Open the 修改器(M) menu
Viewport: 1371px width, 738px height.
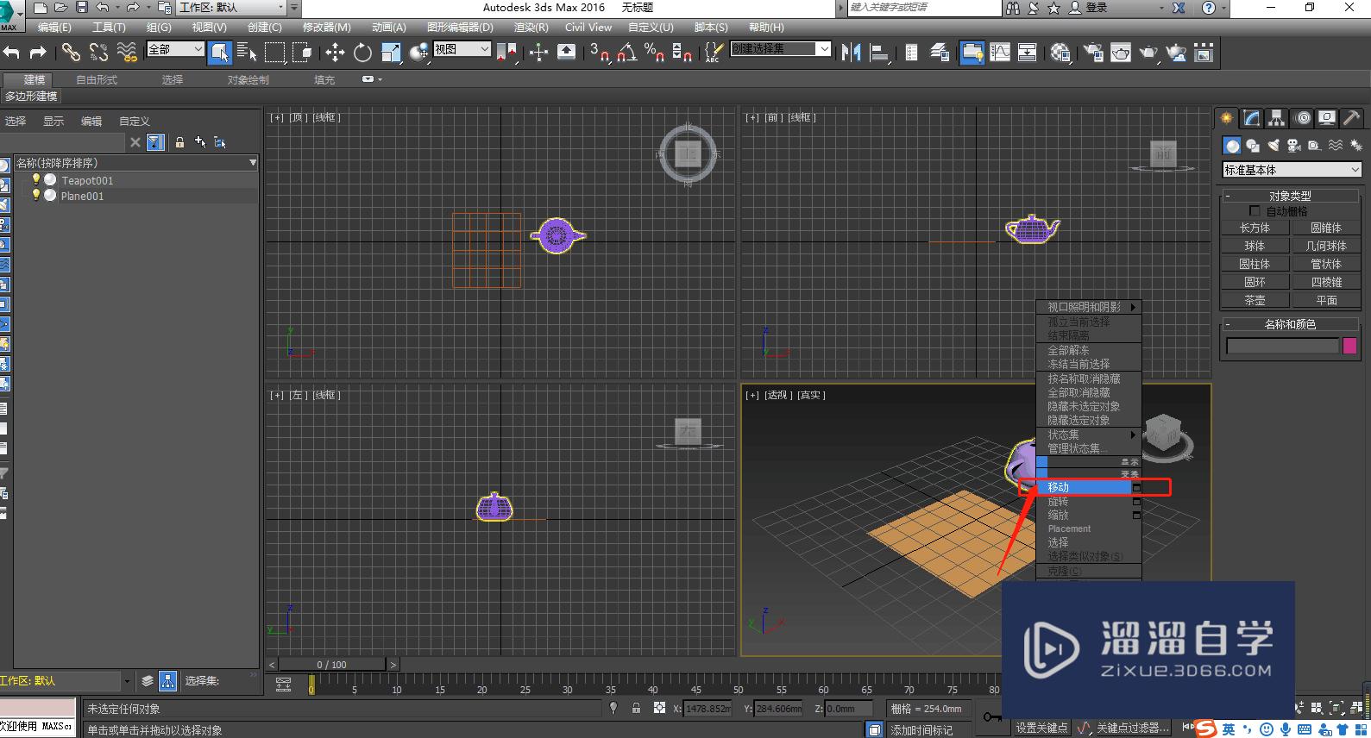(326, 28)
